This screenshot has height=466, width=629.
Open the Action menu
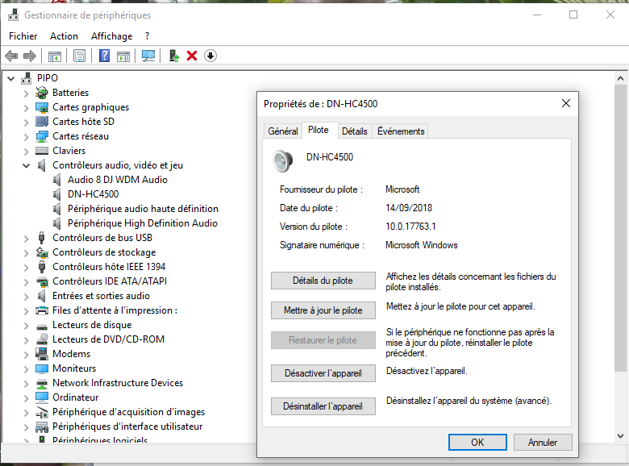pos(64,36)
